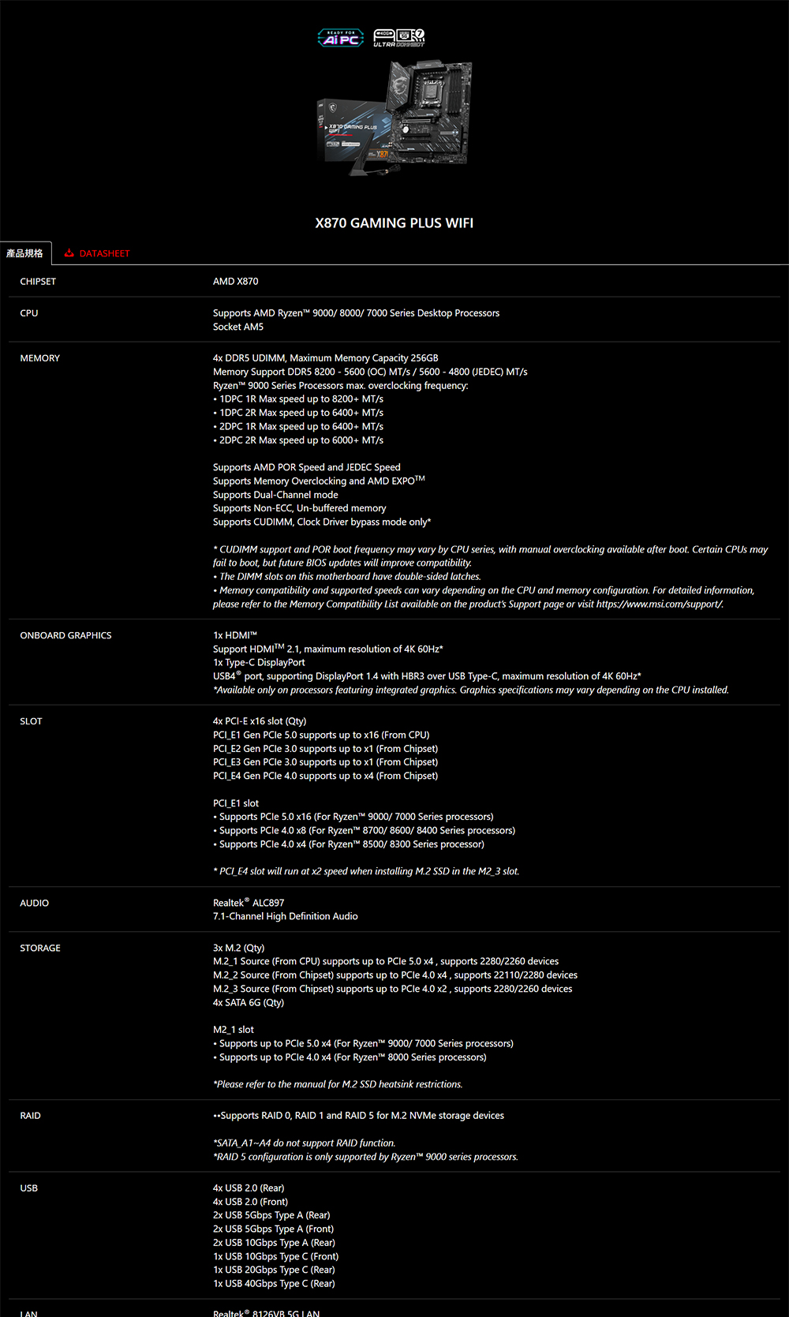Click the STORAGE section label
This screenshot has height=1317, width=789.
(x=40, y=948)
